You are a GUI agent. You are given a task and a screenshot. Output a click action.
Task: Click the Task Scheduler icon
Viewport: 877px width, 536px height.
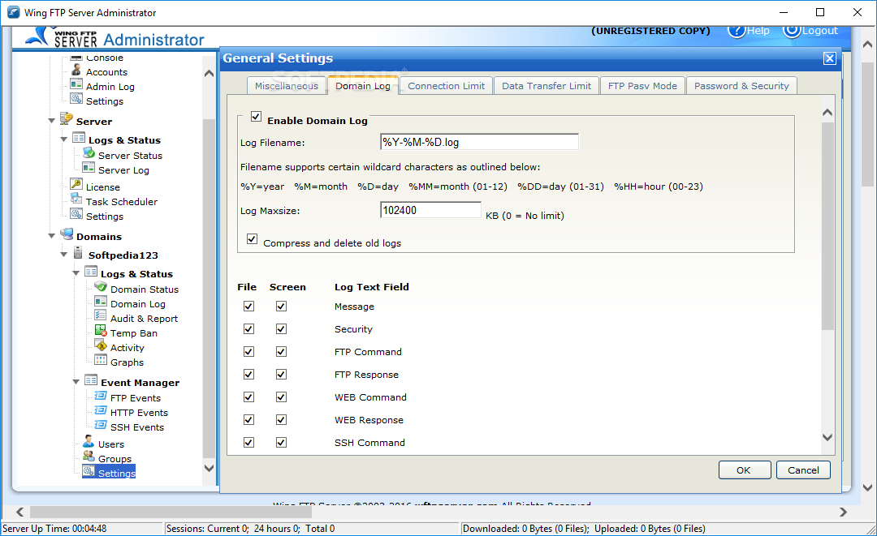[x=76, y=199]
